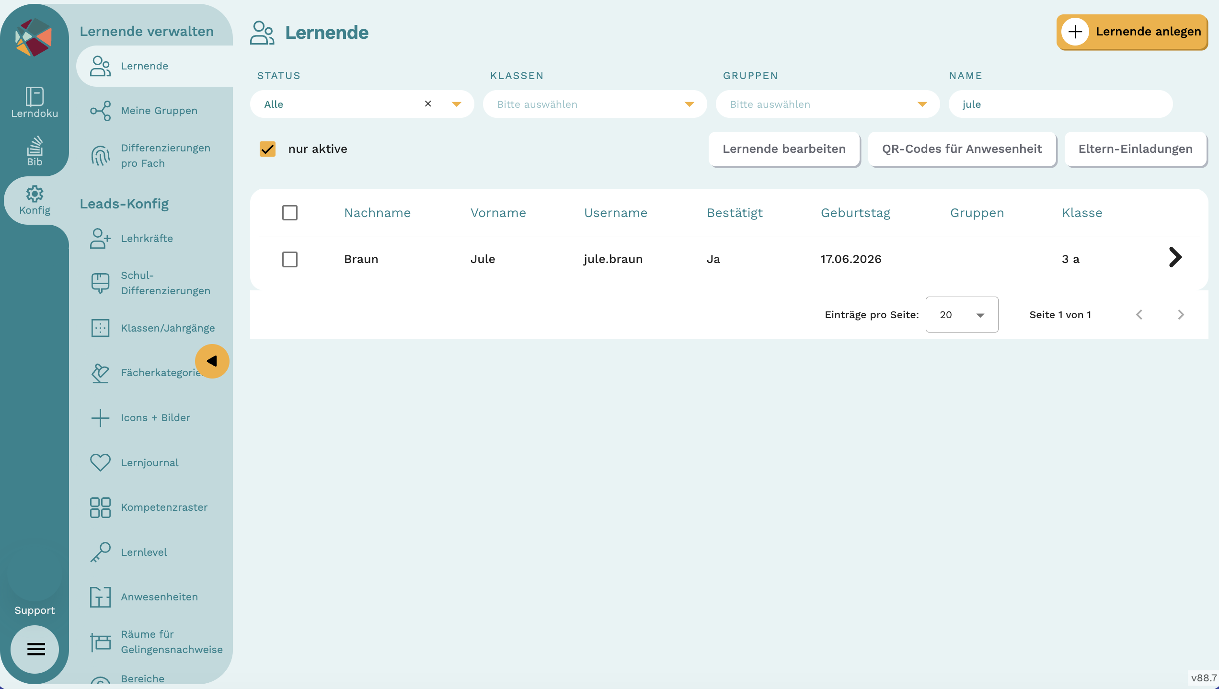
Task: Click the Fächerkategorien lamp icon
Action: click(100, 373)
